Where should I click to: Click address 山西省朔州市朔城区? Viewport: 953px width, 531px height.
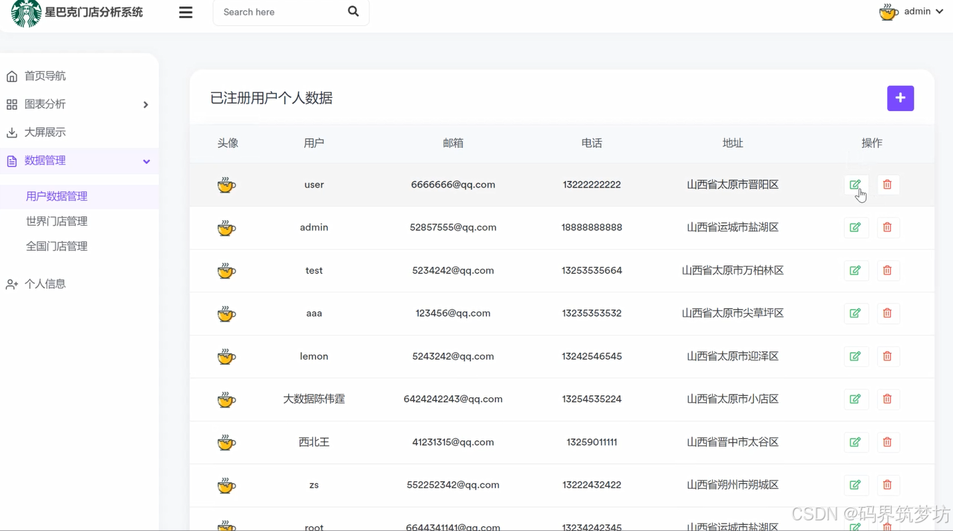tap(733, 485)
